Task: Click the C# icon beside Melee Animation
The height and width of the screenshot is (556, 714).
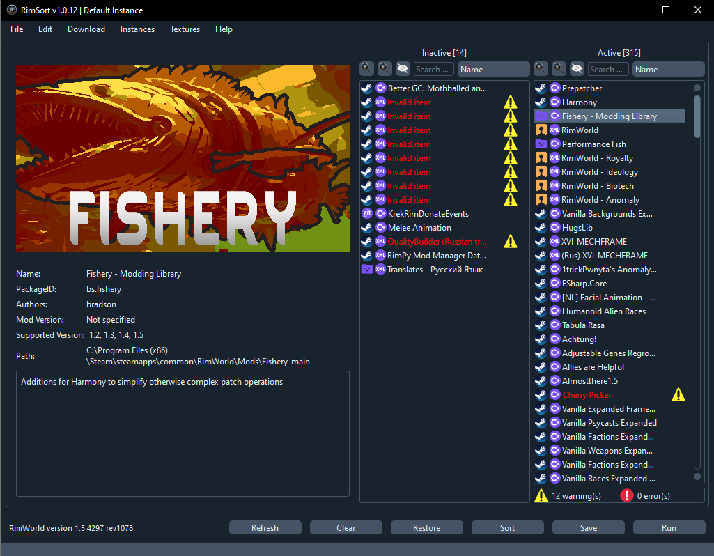Action: 380,228
